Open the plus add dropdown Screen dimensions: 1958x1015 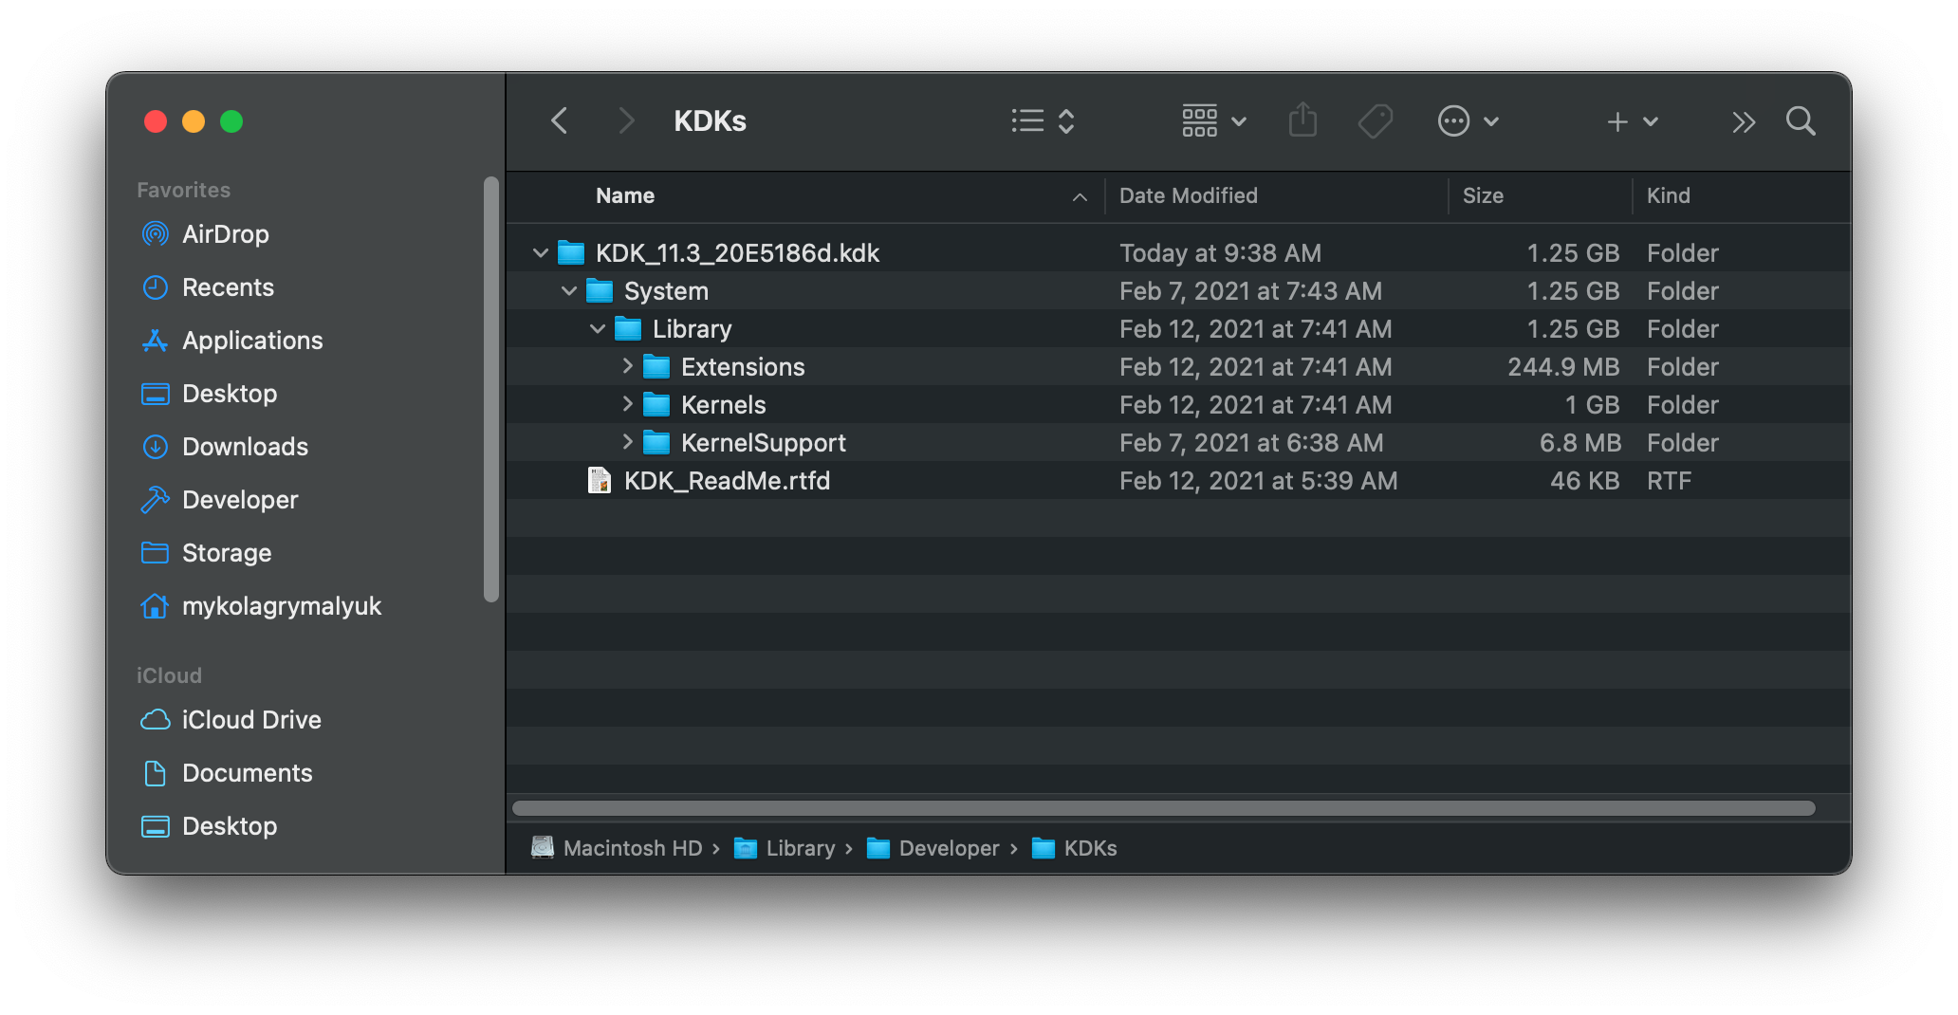tap(1631, 121)
